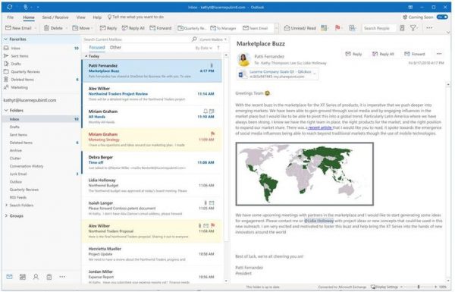Open the Address Book icon in the ribbon
This screenshot has width=455, height=292.
(x=402, y=28)
